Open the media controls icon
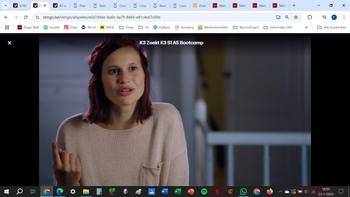350x197 pixels. (x=324, y=17)
